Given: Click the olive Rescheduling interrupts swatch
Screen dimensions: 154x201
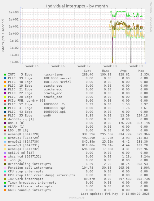Looking at the screenshot, I should click(5, 164).
